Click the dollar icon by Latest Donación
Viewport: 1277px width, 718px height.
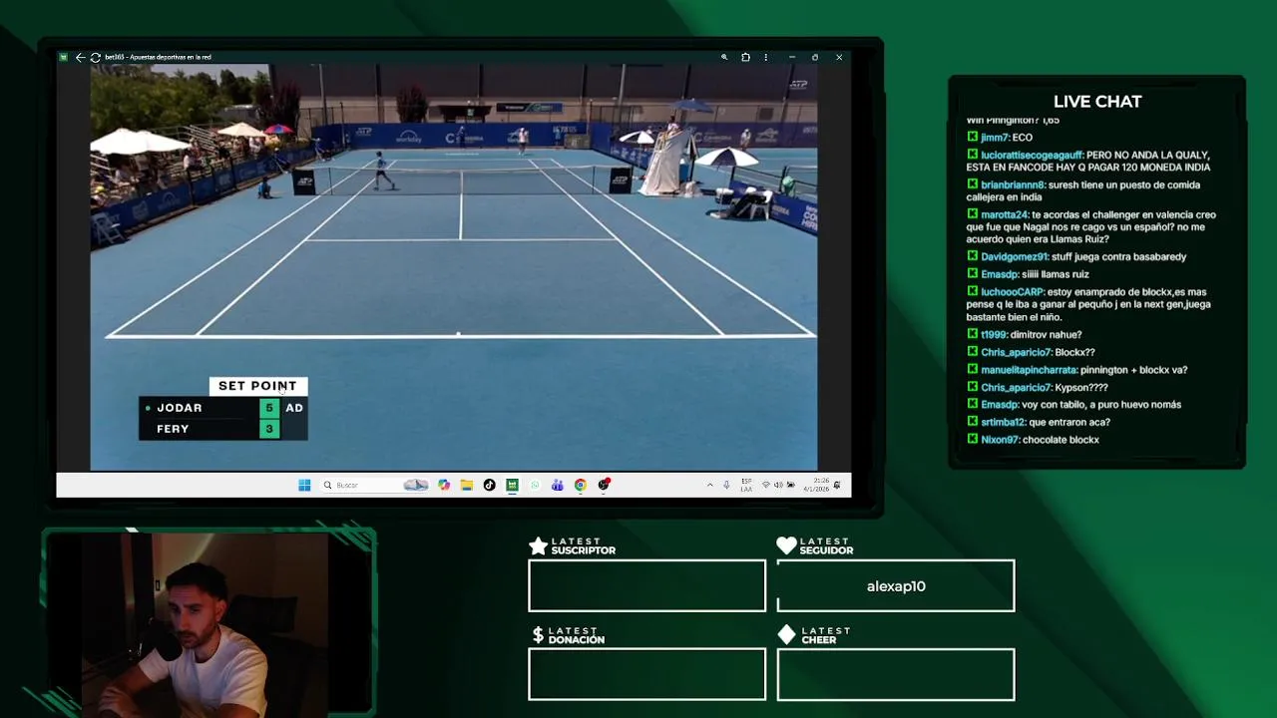(x=538, y=635)
